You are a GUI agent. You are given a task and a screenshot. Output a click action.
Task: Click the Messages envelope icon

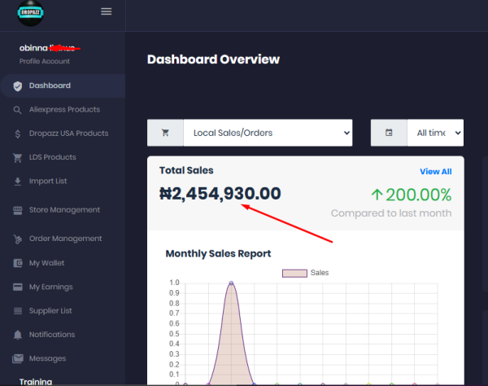[17, 358]
